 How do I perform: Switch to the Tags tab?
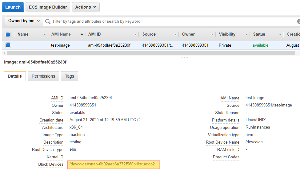(x=70, y=76)
